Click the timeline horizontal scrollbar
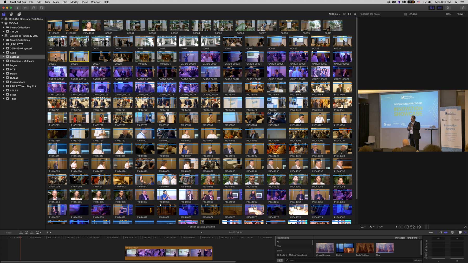This screenshot has height=263, width=468. click(118, 262)
